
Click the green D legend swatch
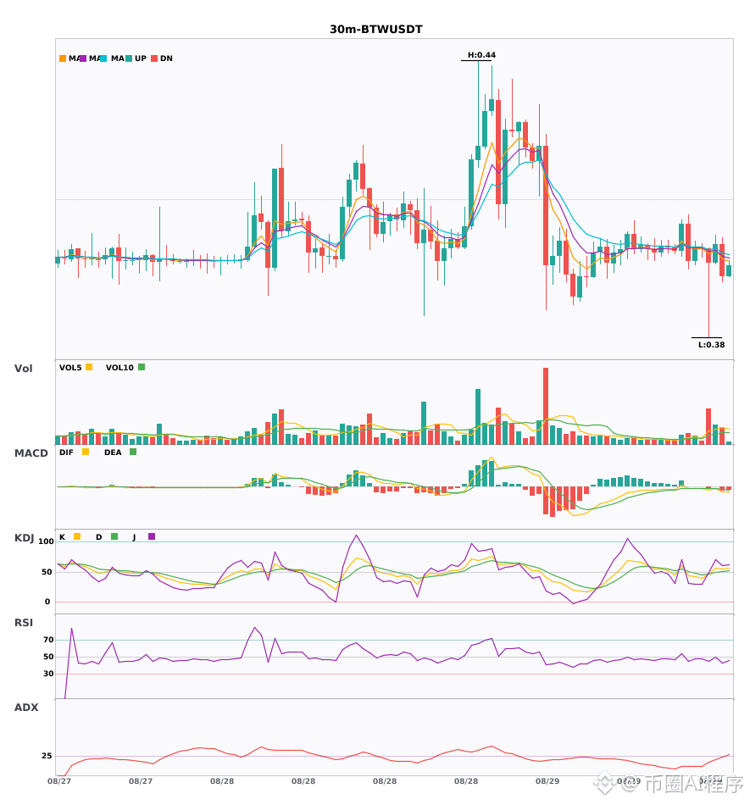114,536
